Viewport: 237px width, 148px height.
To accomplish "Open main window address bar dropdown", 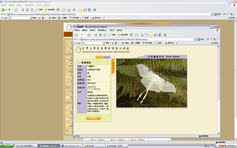I will pos(212,14).
